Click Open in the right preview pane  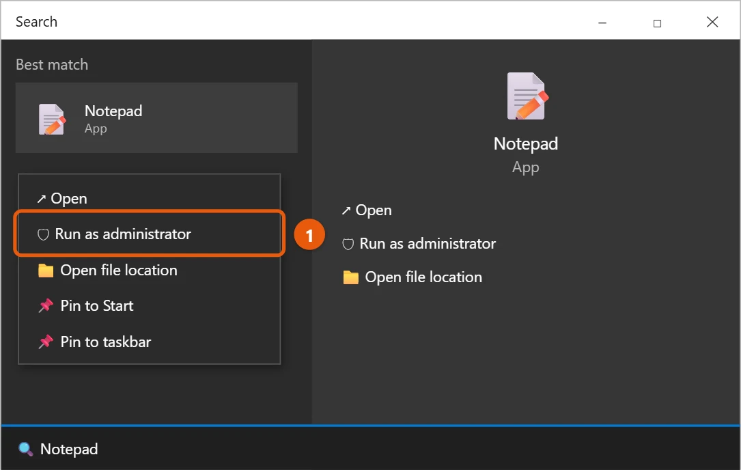pos(367,210)
